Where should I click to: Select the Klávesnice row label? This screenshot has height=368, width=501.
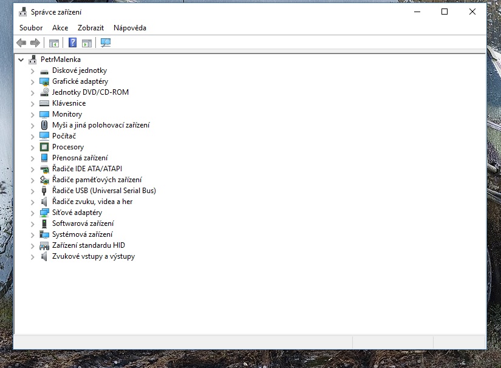69,103
